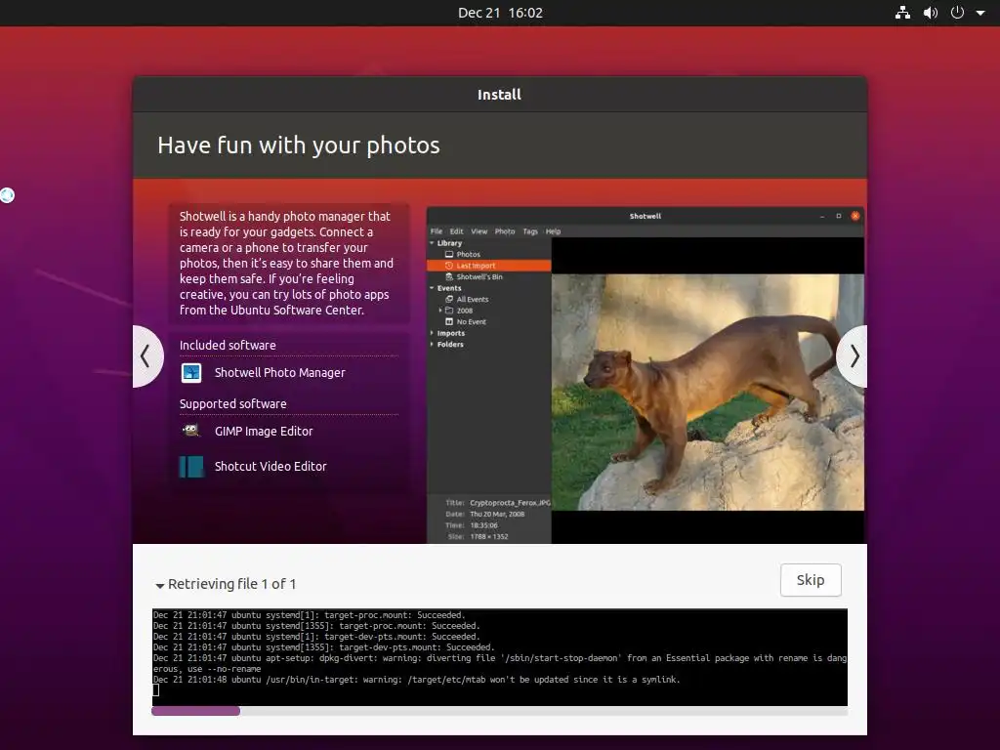Click the installer terminal log output
Viewport: 1000px width, 750px height.
[x=499, y=657]
